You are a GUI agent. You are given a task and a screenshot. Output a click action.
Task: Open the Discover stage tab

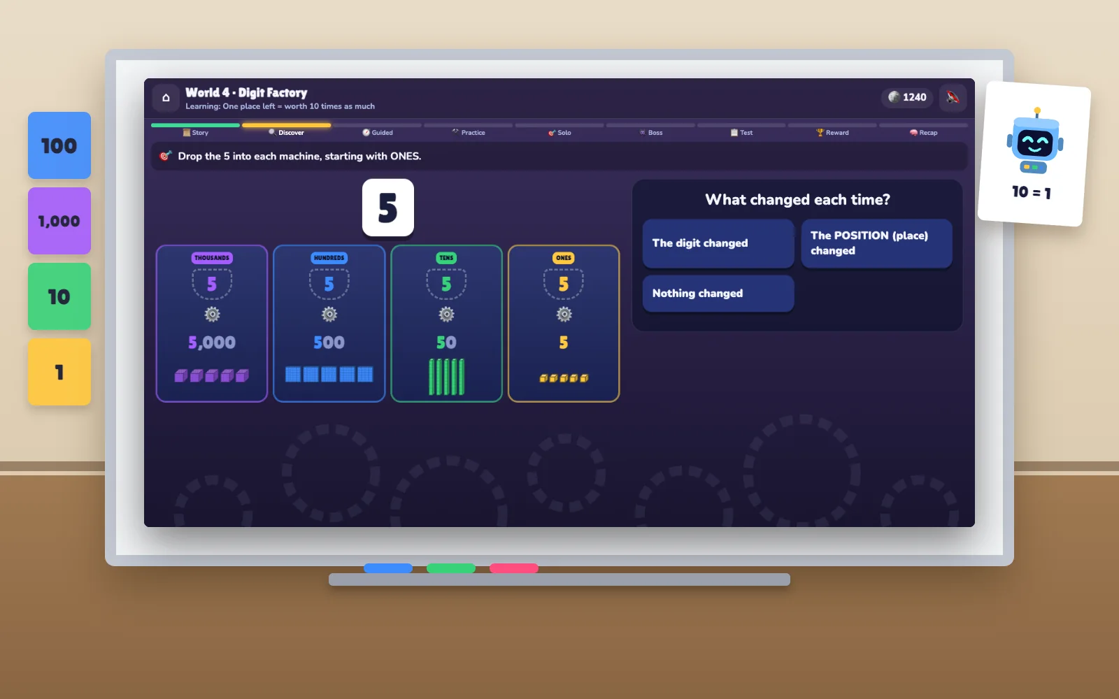click(287, 132)
